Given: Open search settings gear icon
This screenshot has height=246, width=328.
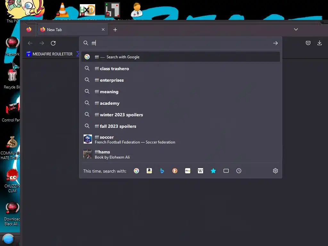Looking at the screenshot, I should tap(275, 171).
